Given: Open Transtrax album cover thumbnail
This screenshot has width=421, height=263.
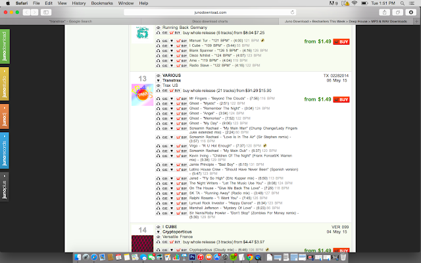Looking at the screenshot, I should click(x=142, y=95).
